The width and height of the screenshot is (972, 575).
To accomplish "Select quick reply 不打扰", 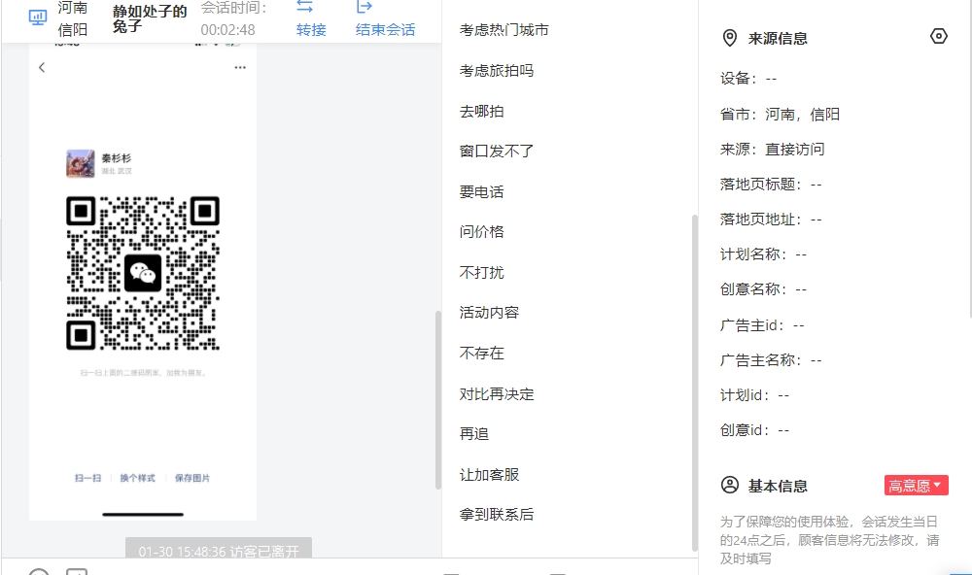I will tap(482, 273).
